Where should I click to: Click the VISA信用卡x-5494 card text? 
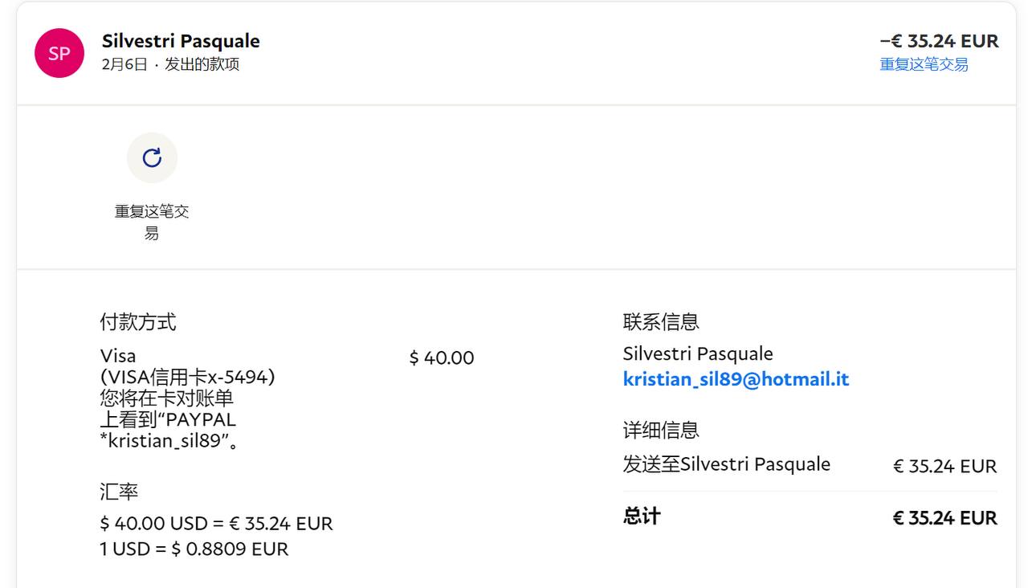(x=187, y=377)
